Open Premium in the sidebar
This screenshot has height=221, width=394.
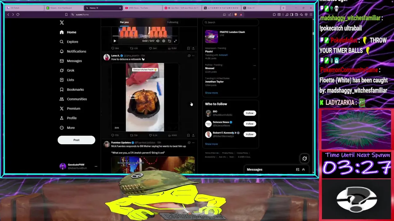pos(70,108)
